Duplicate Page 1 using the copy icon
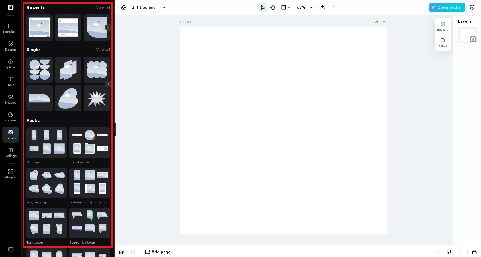This screenshot has width=481, height=257. tap(376, 22)
